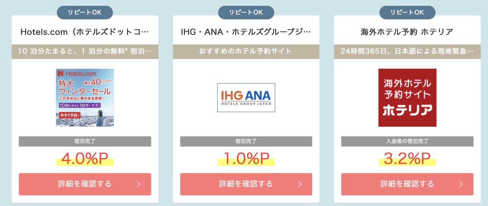This screenshot has height=206, width=488.
Task: Click the おすすめのホテル予約サイト tagline
Action: pyautogui.click(x=246, y=52)
